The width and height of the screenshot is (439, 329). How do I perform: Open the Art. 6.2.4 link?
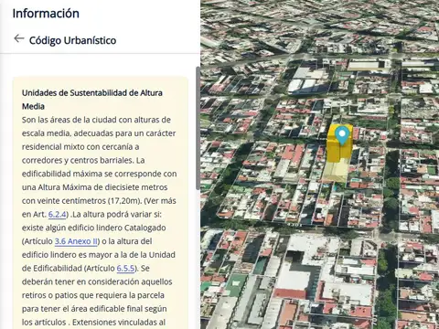coord(58,215)
